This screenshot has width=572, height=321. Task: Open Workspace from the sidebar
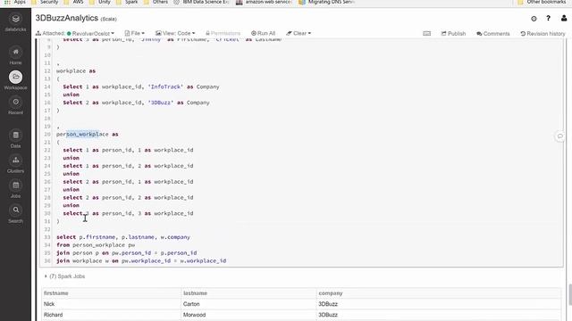coord(15,80)
